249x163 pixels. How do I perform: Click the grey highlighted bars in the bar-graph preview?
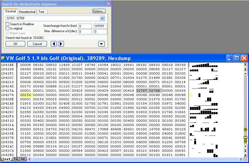[x=211, y=91]
